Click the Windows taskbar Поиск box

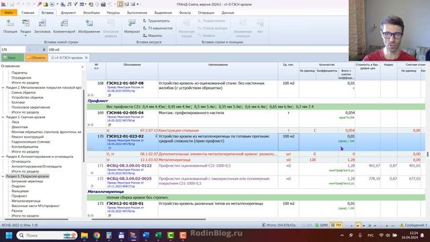pyautogui.click(x=47, y=235)
